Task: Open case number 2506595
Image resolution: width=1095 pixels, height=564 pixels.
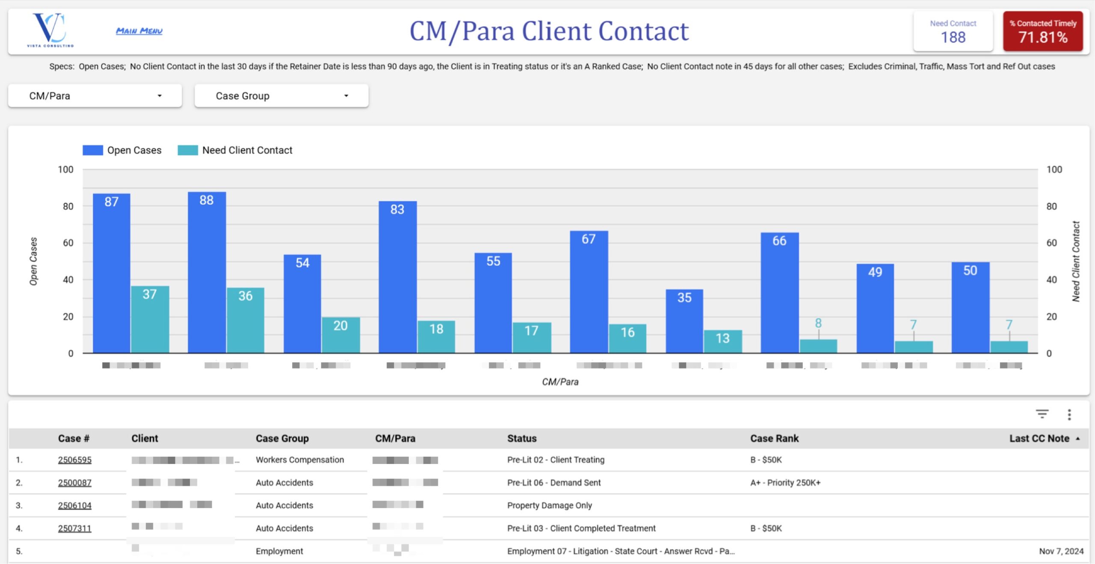Action: 74,460
